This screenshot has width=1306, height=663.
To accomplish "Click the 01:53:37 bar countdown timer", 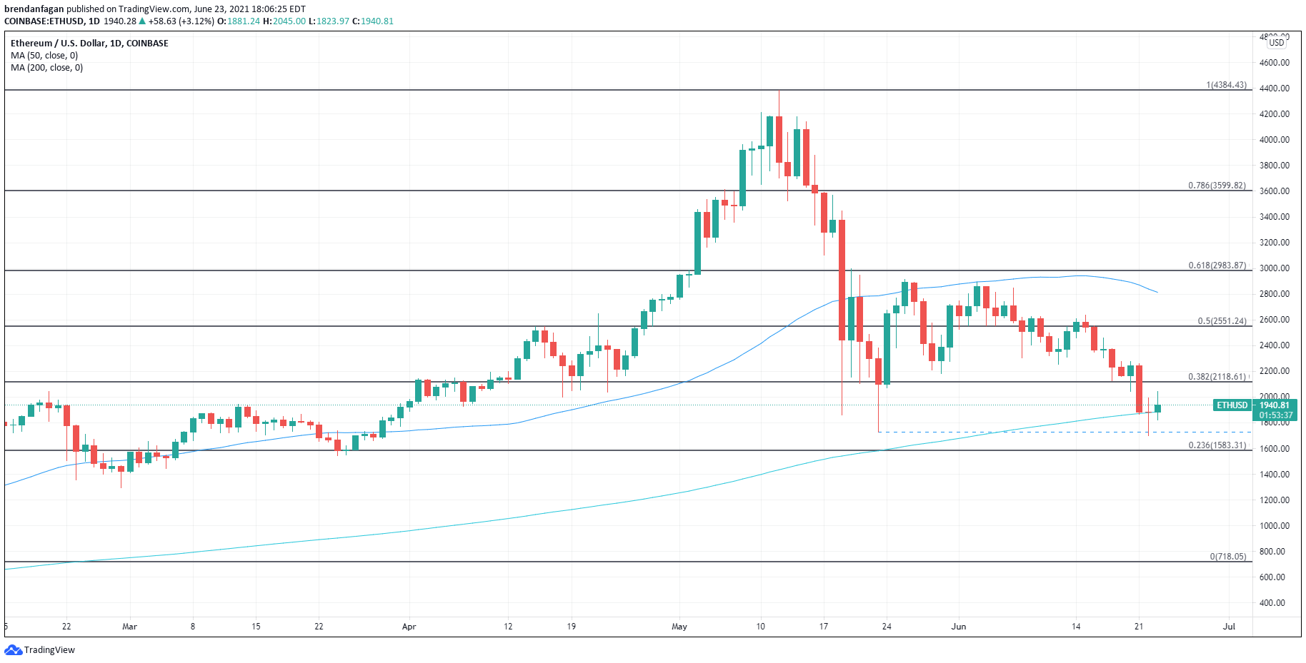I will 1275,415.
